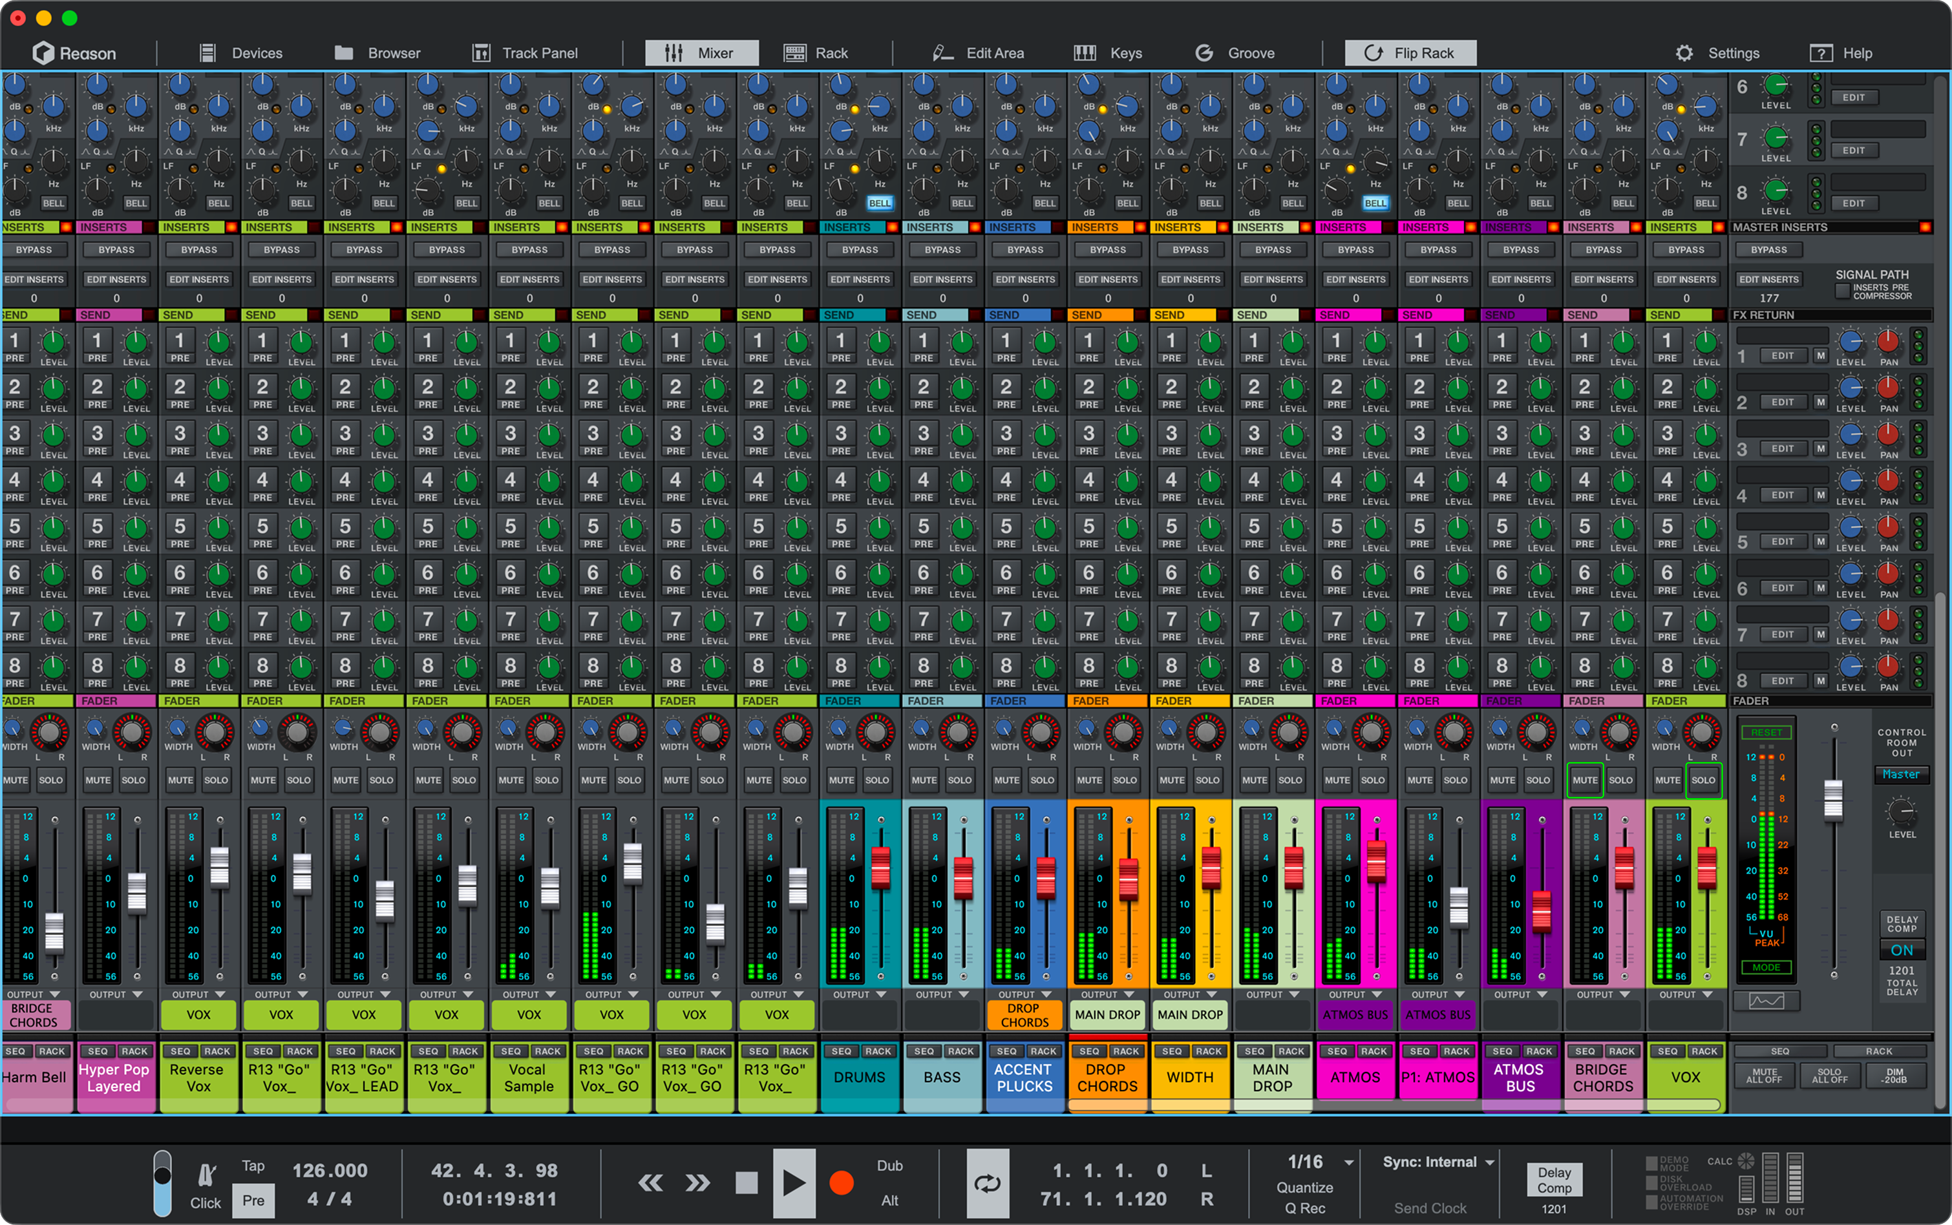Switch to the Rack view
The width and height of the screenshot is (1952, 1225).
click(x=816, y=54)
